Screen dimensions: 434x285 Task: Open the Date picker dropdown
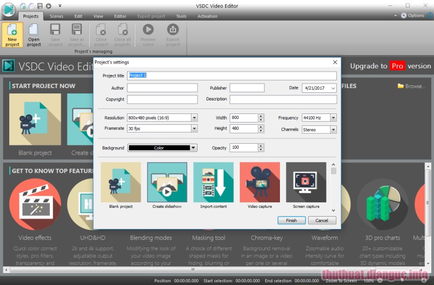(333, 88)
